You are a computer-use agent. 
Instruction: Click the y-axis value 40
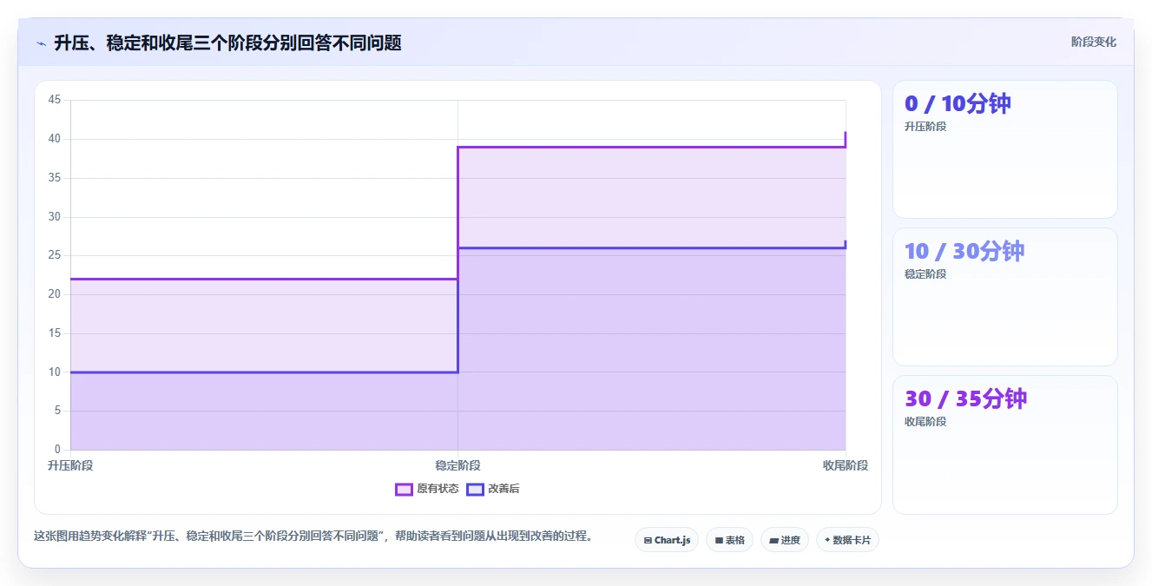point(55,139)
